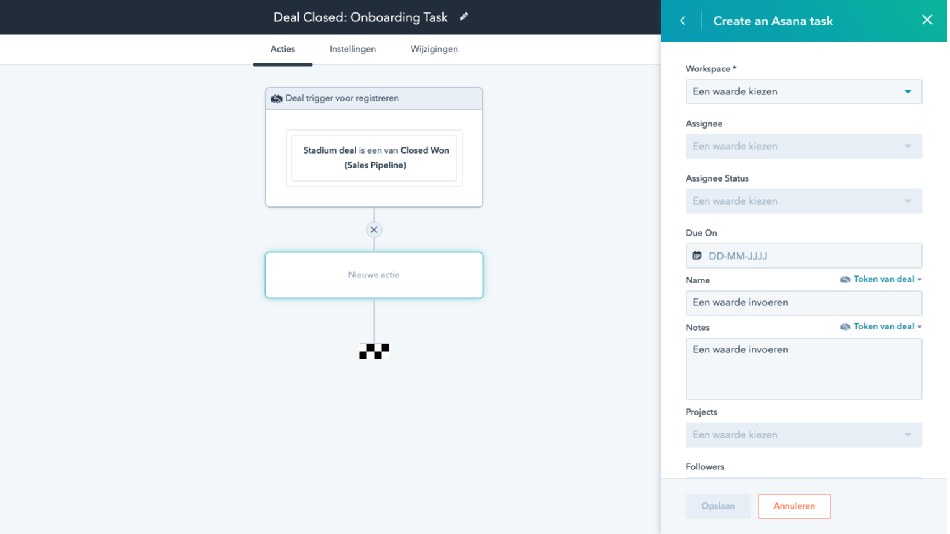Open the Assignee dropdown
Image resolution: width=950 pixels, height=534 pixels.
[x=803, y=146]
